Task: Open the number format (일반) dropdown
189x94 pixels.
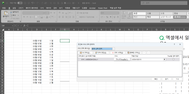Action: pos(118,13)
